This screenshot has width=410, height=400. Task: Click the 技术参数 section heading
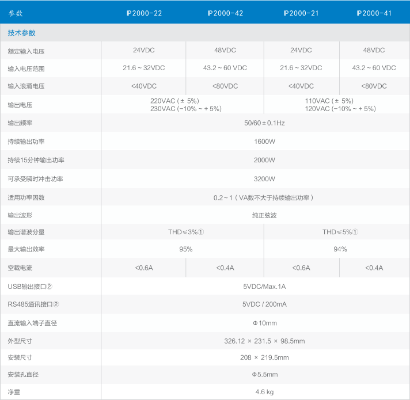pos(21,33)
